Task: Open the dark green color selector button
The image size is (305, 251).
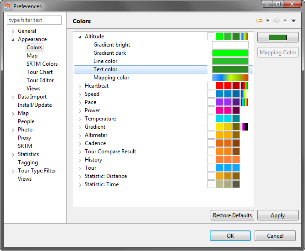Action: click(x=278, y=37)
